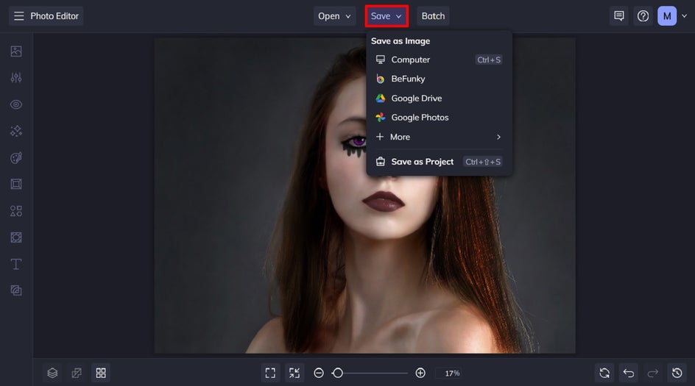
Task: Click the zoom slider handle
Action: tap(338, 374)
